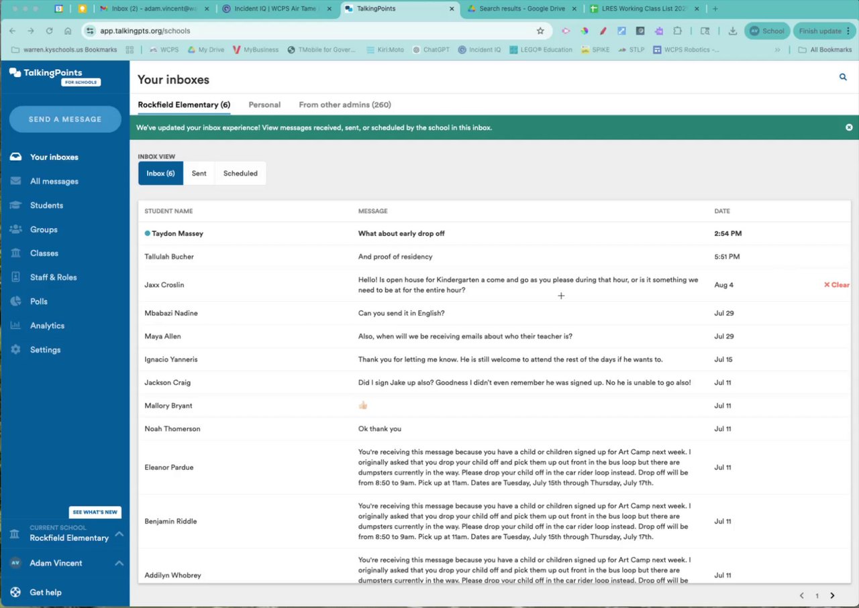Open warren.kyschools.us Bookmarks folder
859x608 pixels.
click(64, 50)
